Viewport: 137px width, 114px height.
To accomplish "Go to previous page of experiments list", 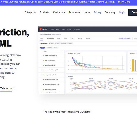I will [43, 92].
